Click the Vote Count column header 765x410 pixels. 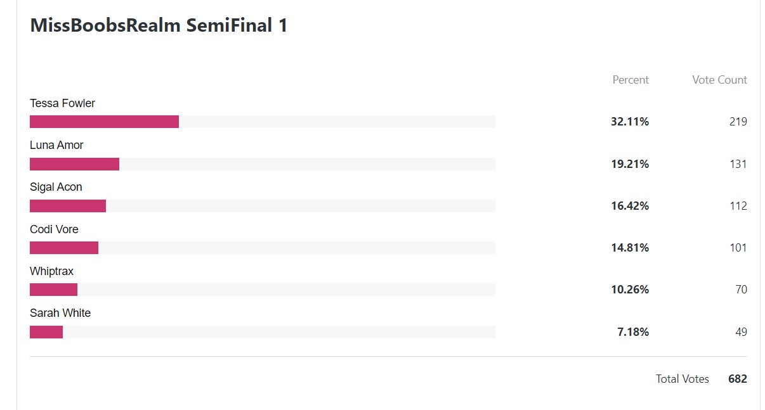tap(719, 80)
